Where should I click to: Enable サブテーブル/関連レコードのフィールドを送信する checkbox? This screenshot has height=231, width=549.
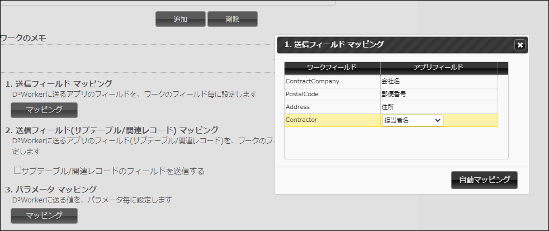[17, 171]
